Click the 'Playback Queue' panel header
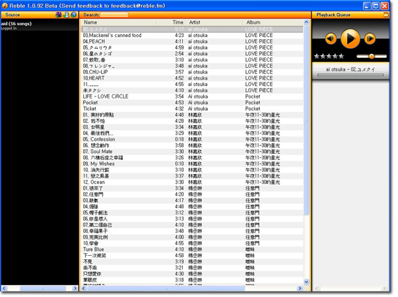Image resolution: width=398 pixels, height=297 pixels. point(333,15)
